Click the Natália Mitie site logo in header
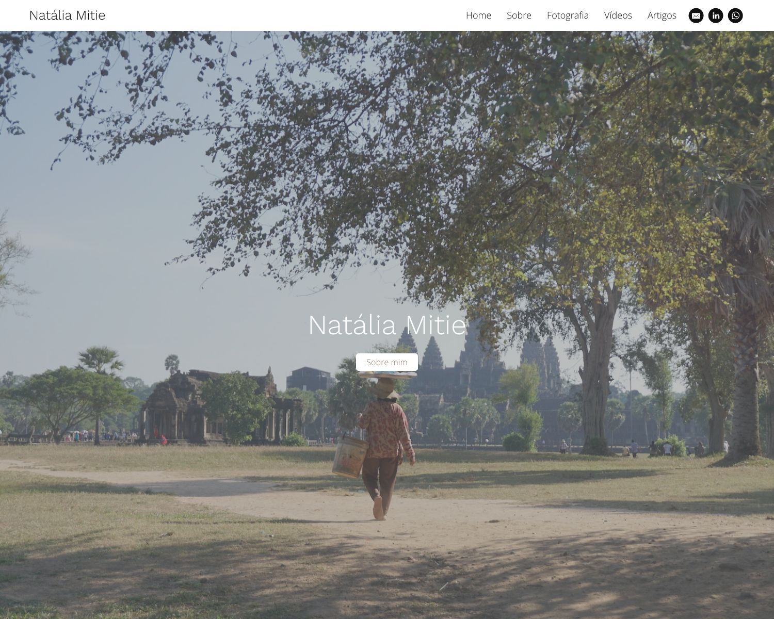 coord(67,15)
